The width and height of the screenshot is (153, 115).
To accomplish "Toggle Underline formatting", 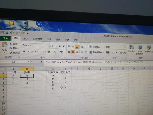I will coord(33,52).
